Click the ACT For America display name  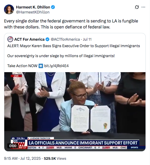[x=29, y=39]
